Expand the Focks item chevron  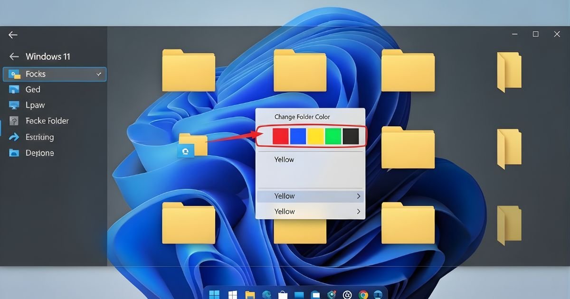pyautogui.click(x=99, y=74)
